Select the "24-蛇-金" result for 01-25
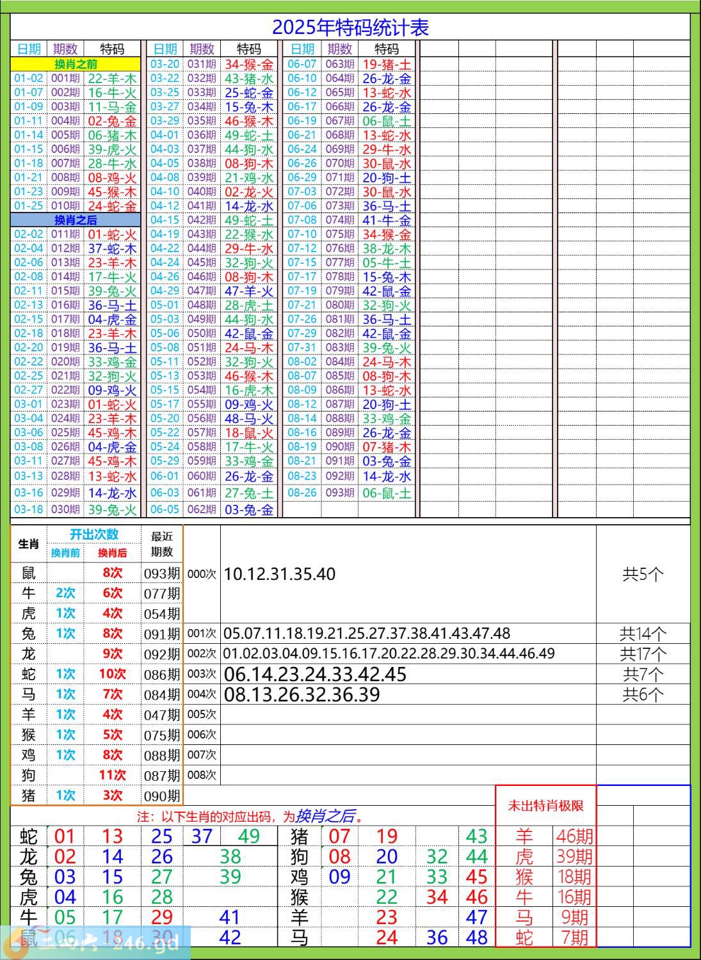Screen dimensions: 701x960 coord(112,206)
